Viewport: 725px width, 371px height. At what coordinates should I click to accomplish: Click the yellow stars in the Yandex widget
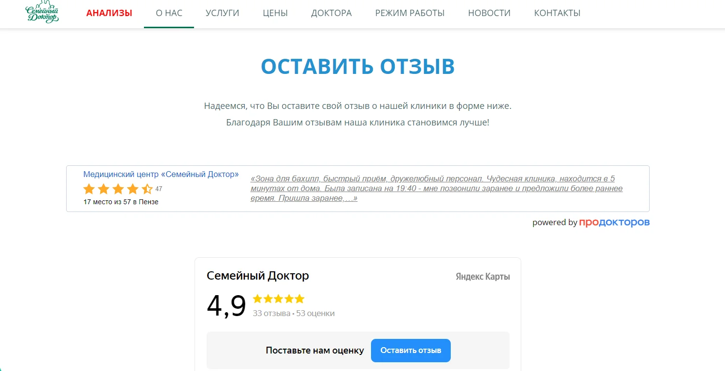279,299
